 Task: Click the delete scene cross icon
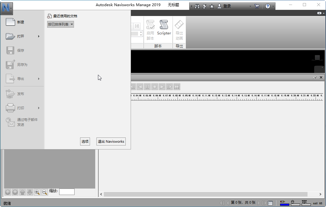[15, 192]
